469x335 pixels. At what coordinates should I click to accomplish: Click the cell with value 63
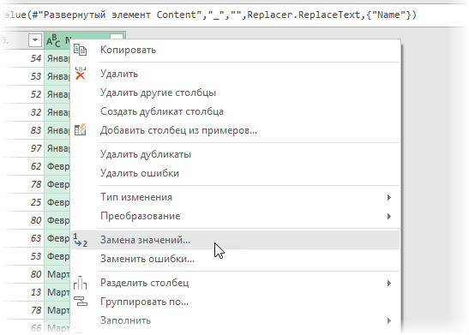22,238
